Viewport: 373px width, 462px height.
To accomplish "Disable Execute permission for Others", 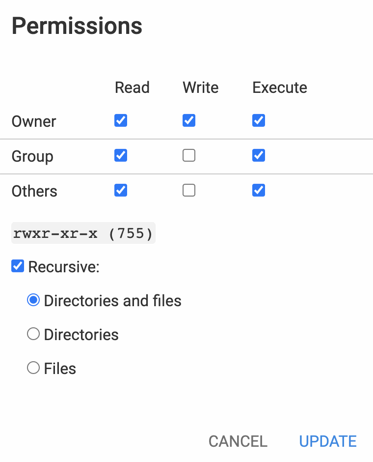I will [259, 190].
